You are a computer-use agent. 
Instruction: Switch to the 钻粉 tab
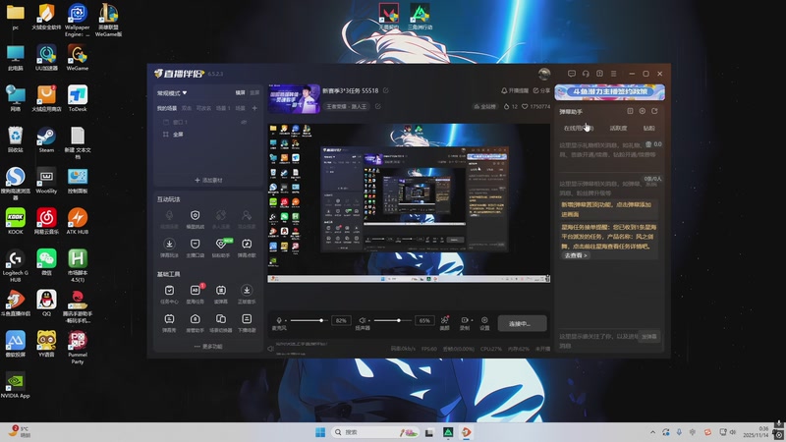click(x=649, y=129)
